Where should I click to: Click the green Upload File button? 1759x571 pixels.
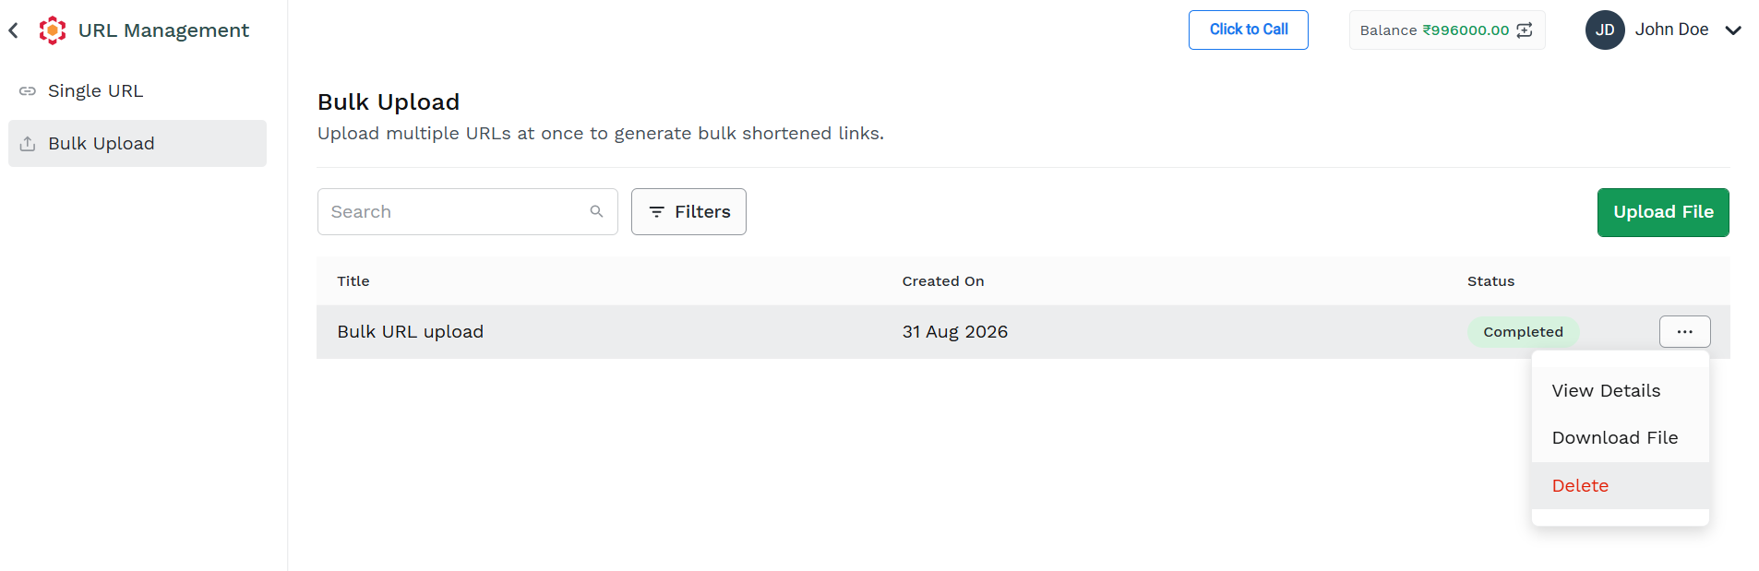[x=1663, y=213]
